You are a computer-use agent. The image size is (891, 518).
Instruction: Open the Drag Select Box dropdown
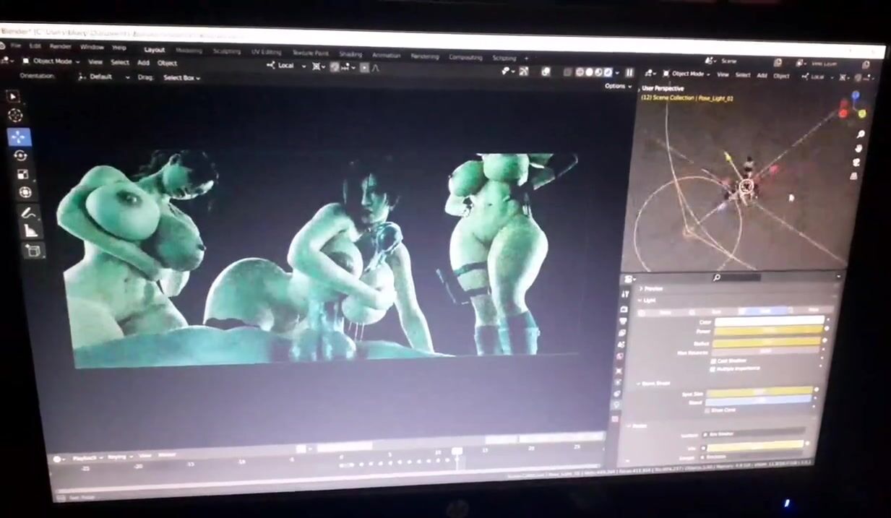pyautogui.click(x=181, y=77)
